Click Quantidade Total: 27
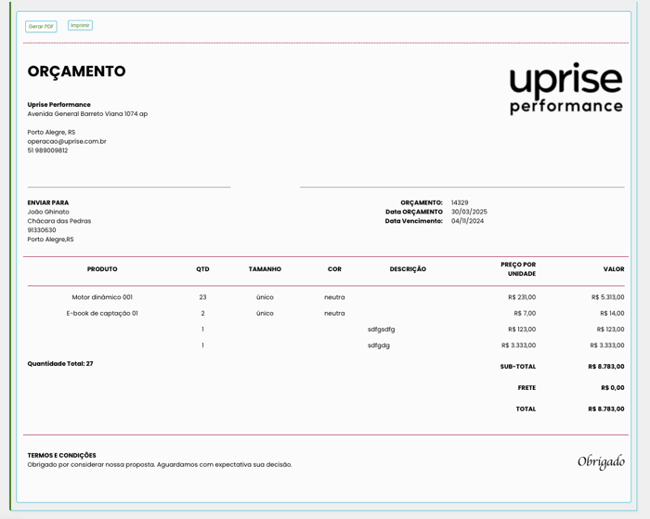The height and width of the screenshot is (519, 650). 60,364
